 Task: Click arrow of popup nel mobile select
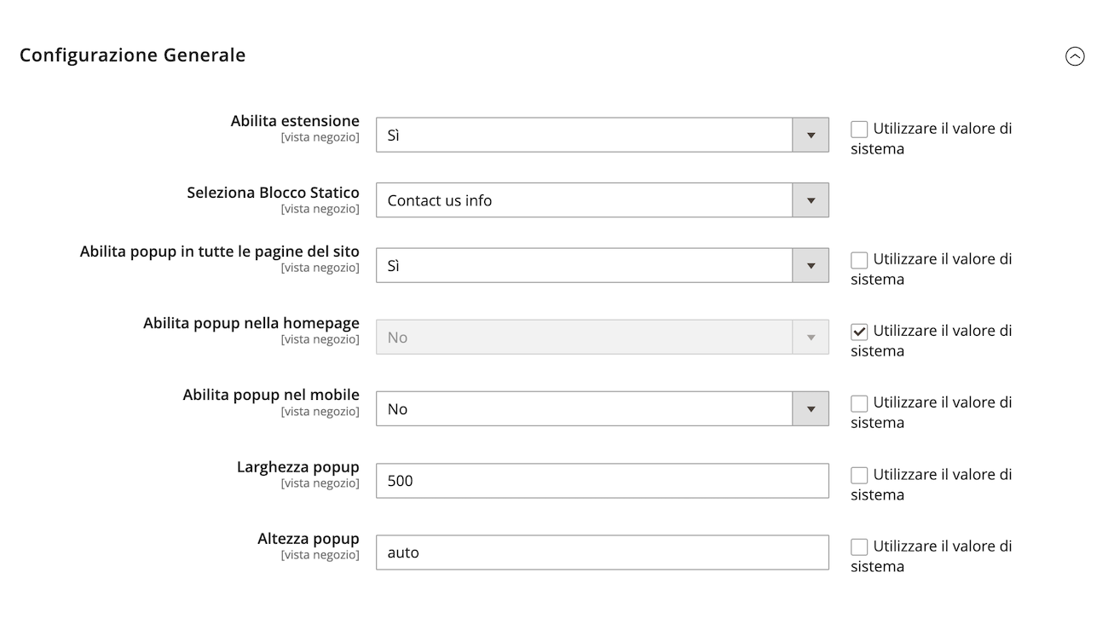click(x=811, y=408)
